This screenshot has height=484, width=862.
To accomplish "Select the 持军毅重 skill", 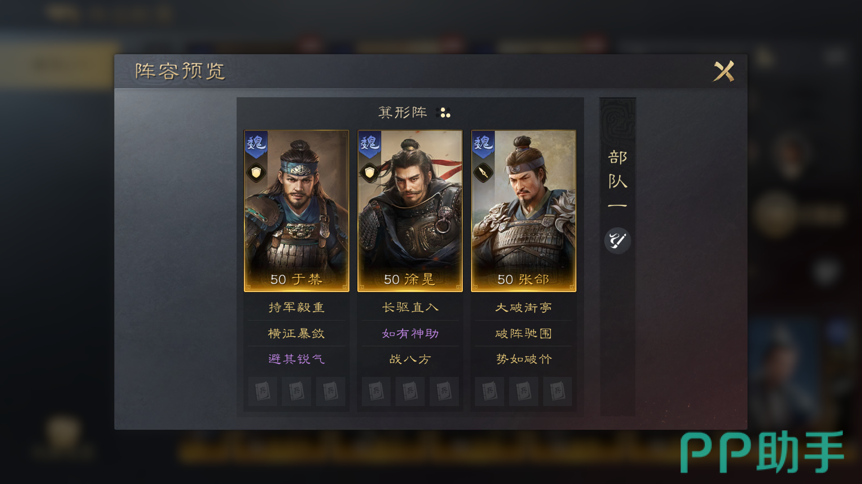I will pos(296,307).
